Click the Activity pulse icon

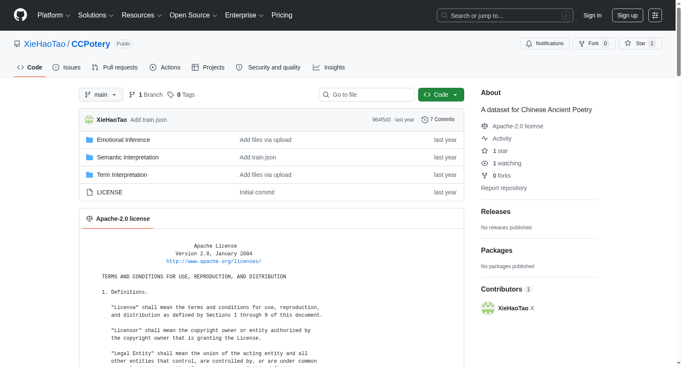[485, 139]
